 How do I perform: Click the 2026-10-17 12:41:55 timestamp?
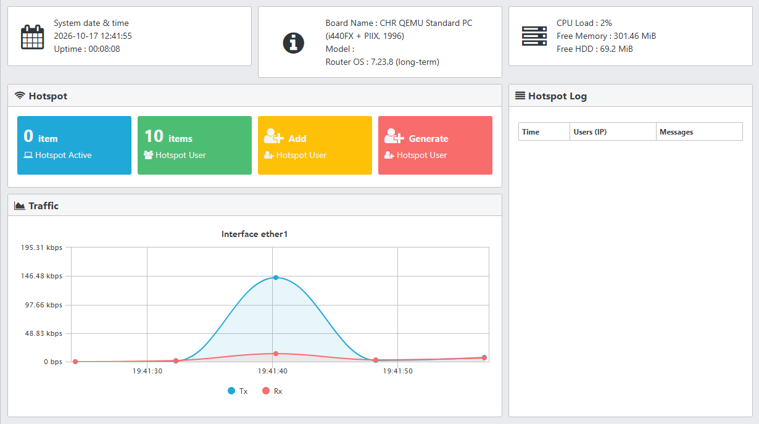tap(93, 36)
